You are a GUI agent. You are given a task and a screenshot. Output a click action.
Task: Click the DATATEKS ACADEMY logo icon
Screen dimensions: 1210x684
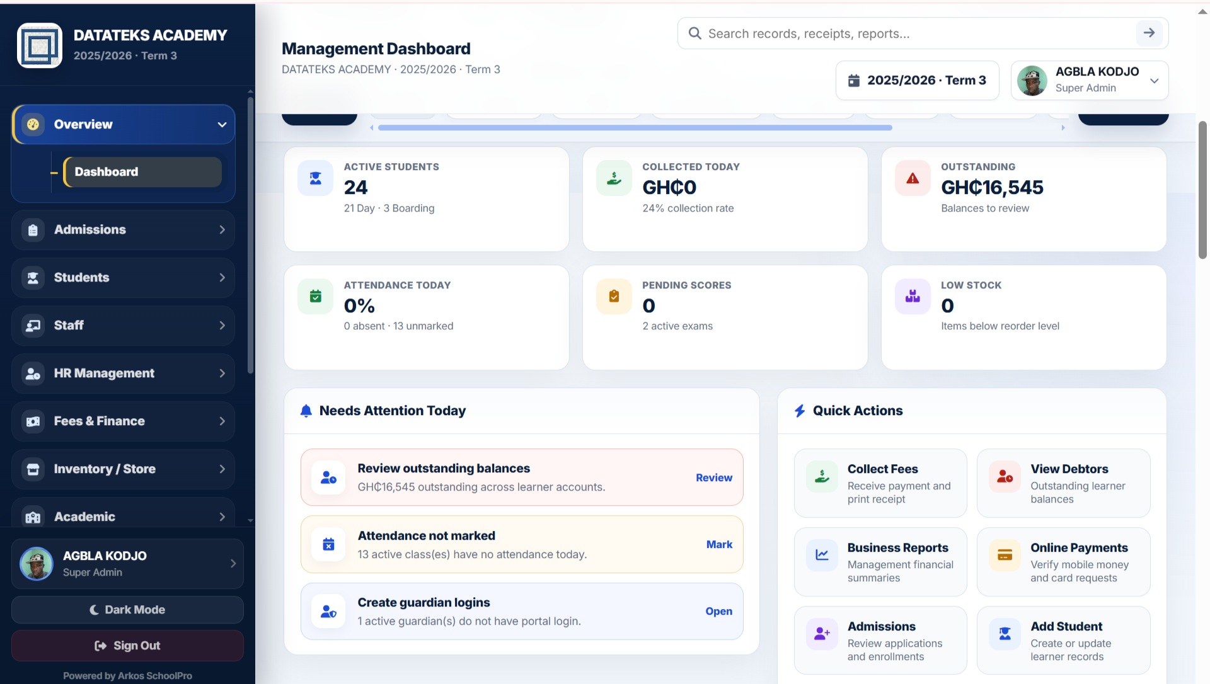pyautogui.click(x=39, y=45)
